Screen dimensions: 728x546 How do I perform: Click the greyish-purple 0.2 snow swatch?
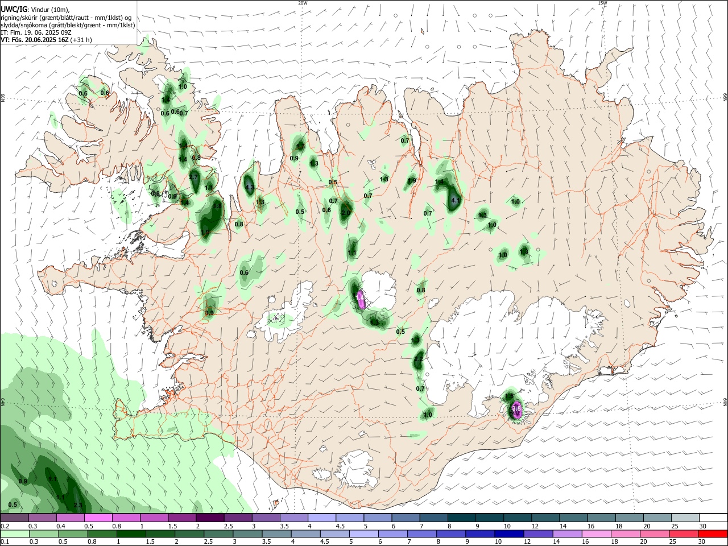coord(14,518)
